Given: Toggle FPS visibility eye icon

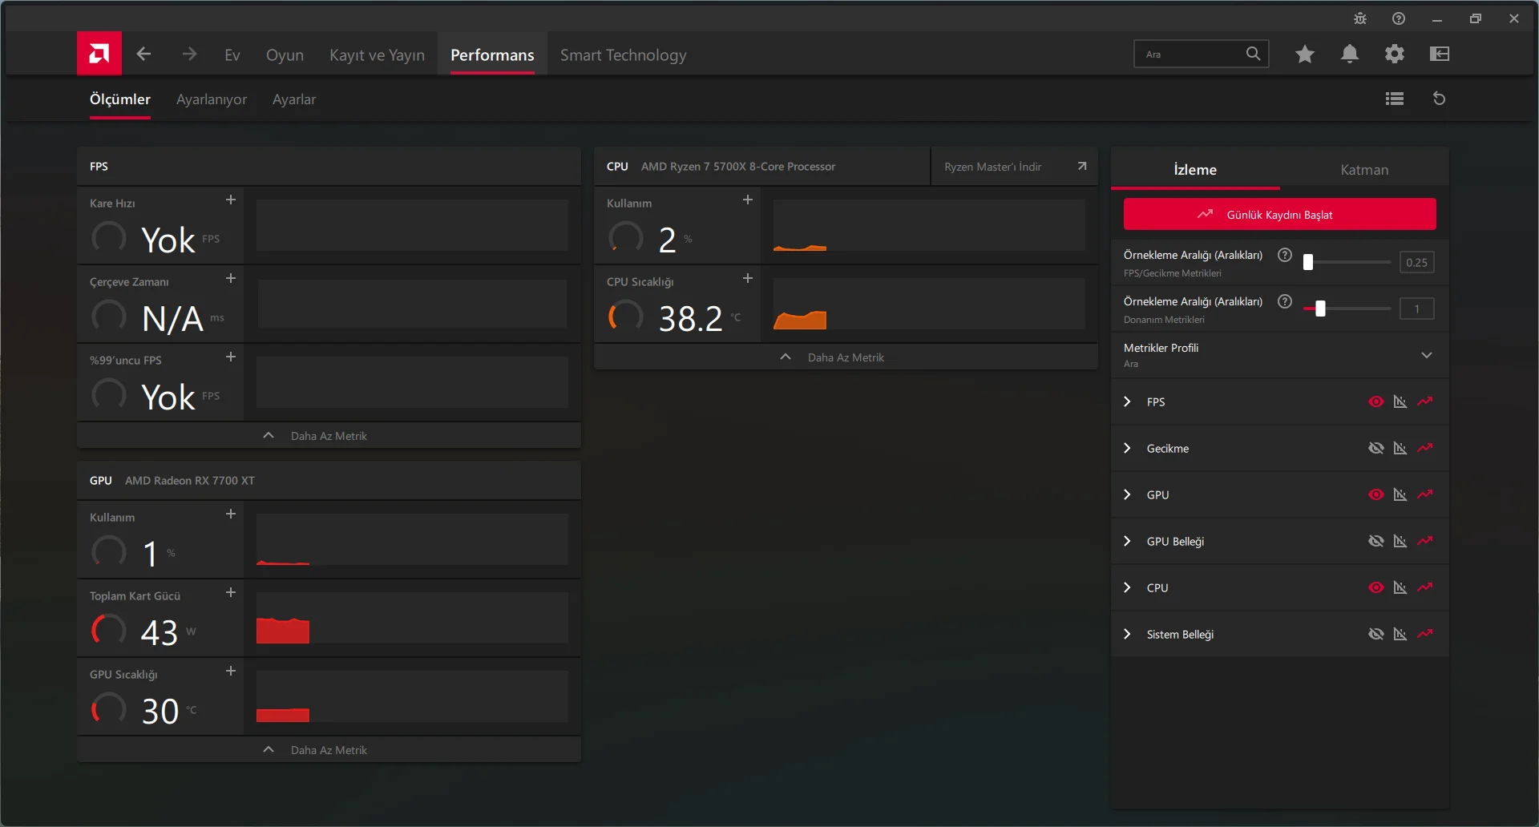Looking at the screenshot, I should (1375, 401).
